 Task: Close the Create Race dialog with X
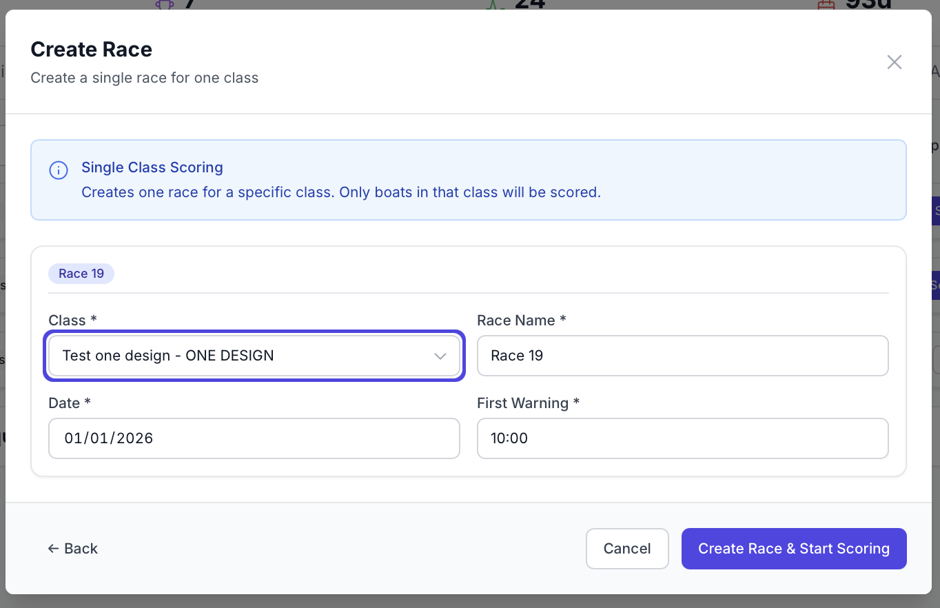pyautogui.click(x=894, y=62)
